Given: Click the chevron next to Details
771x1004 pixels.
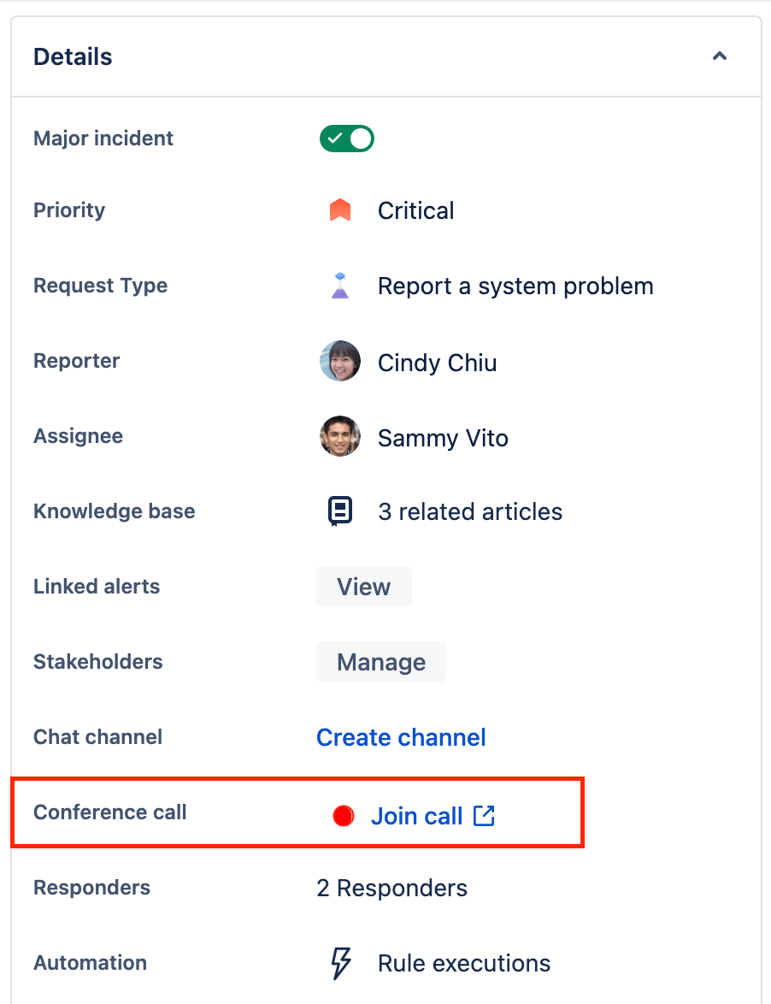Looking at the screenshot, I should click(x=719, y=56).
